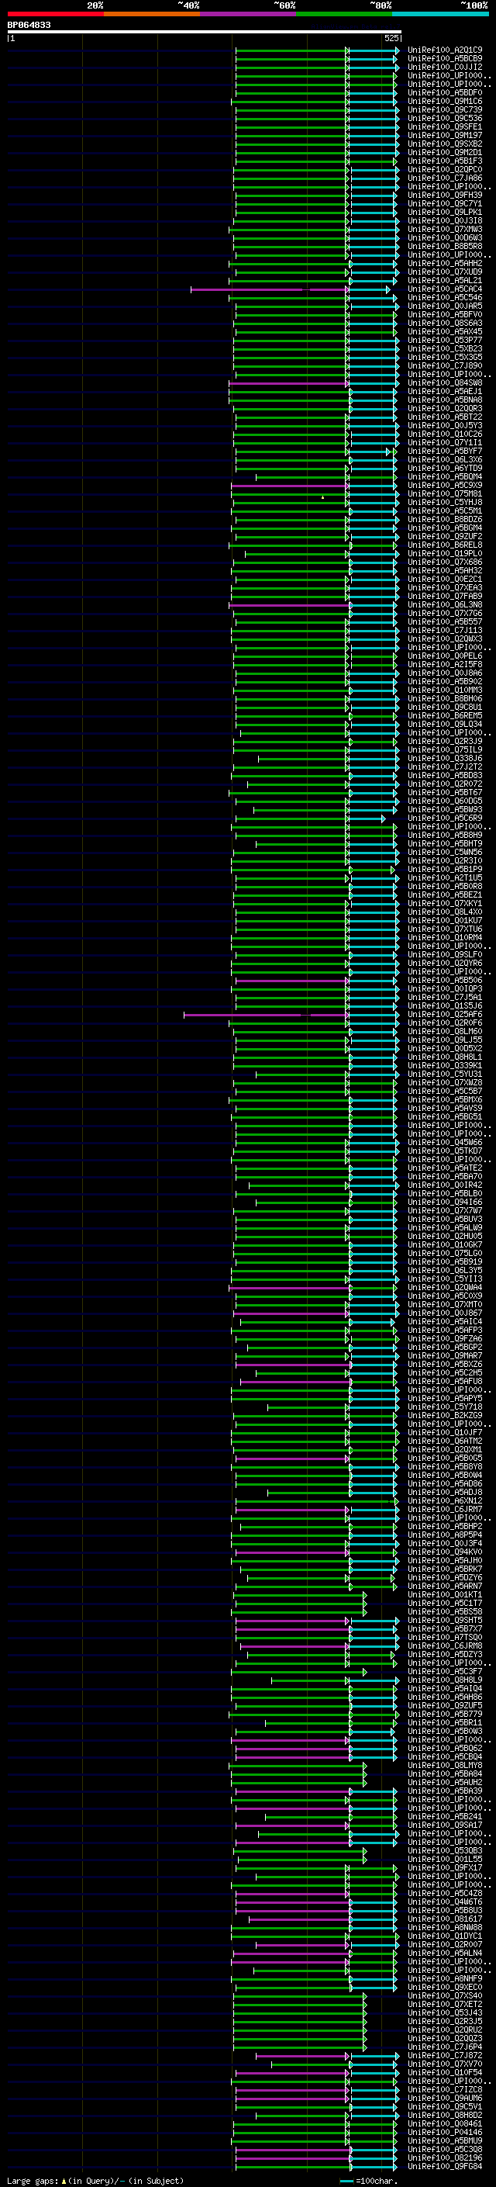Click the purple alignment bar of UniRef100_A5CAC4
This screenshot has height=2187, width=496.
[x=268, y=289]
